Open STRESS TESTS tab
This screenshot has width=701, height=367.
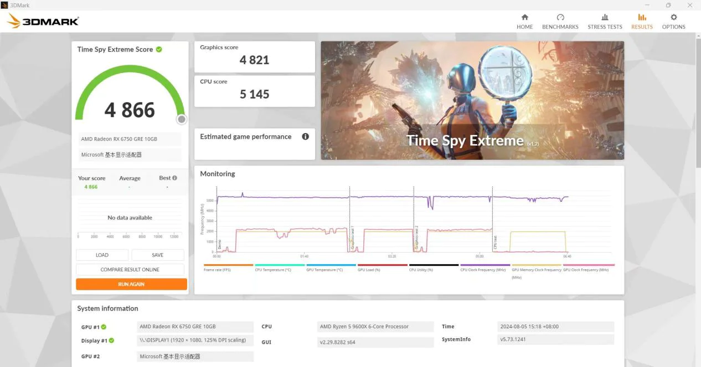tap(605, 22)
